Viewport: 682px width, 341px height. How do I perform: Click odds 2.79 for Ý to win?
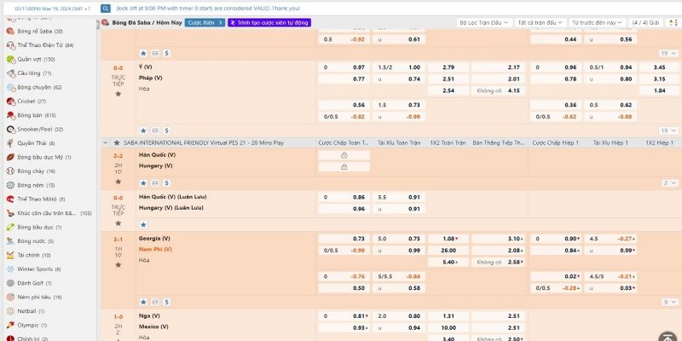pos(450,66)
